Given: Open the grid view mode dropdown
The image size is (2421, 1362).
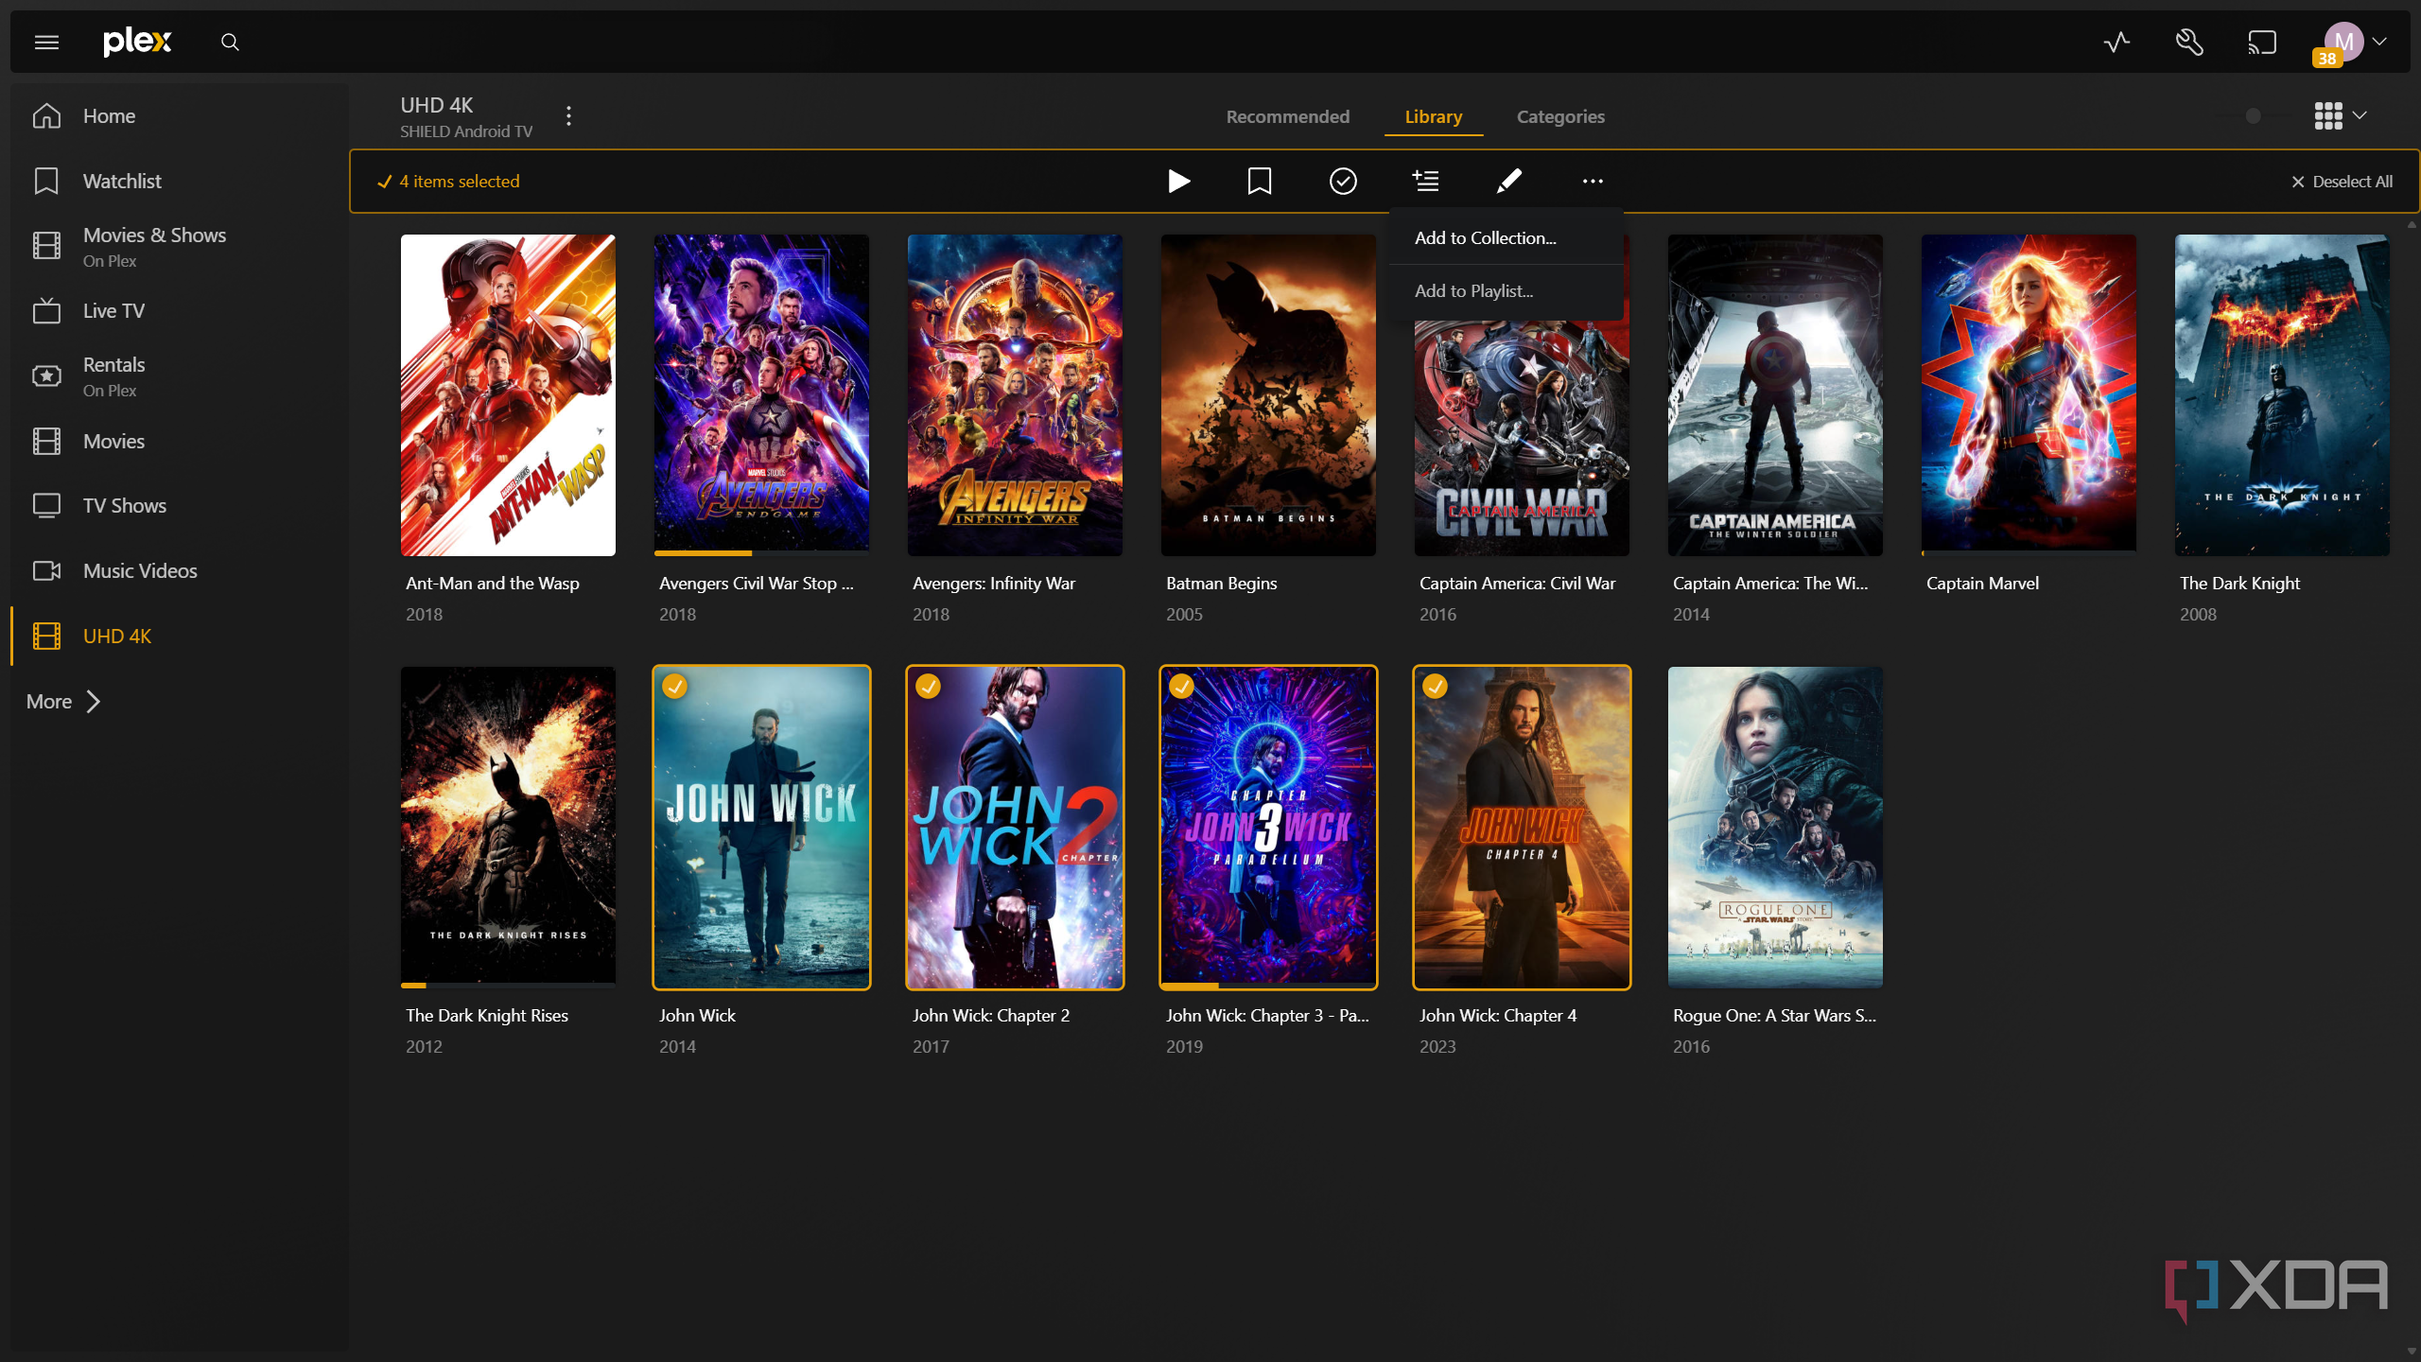Looking at the screenshot, I should pyautogui.click(x=2341, y=116).
